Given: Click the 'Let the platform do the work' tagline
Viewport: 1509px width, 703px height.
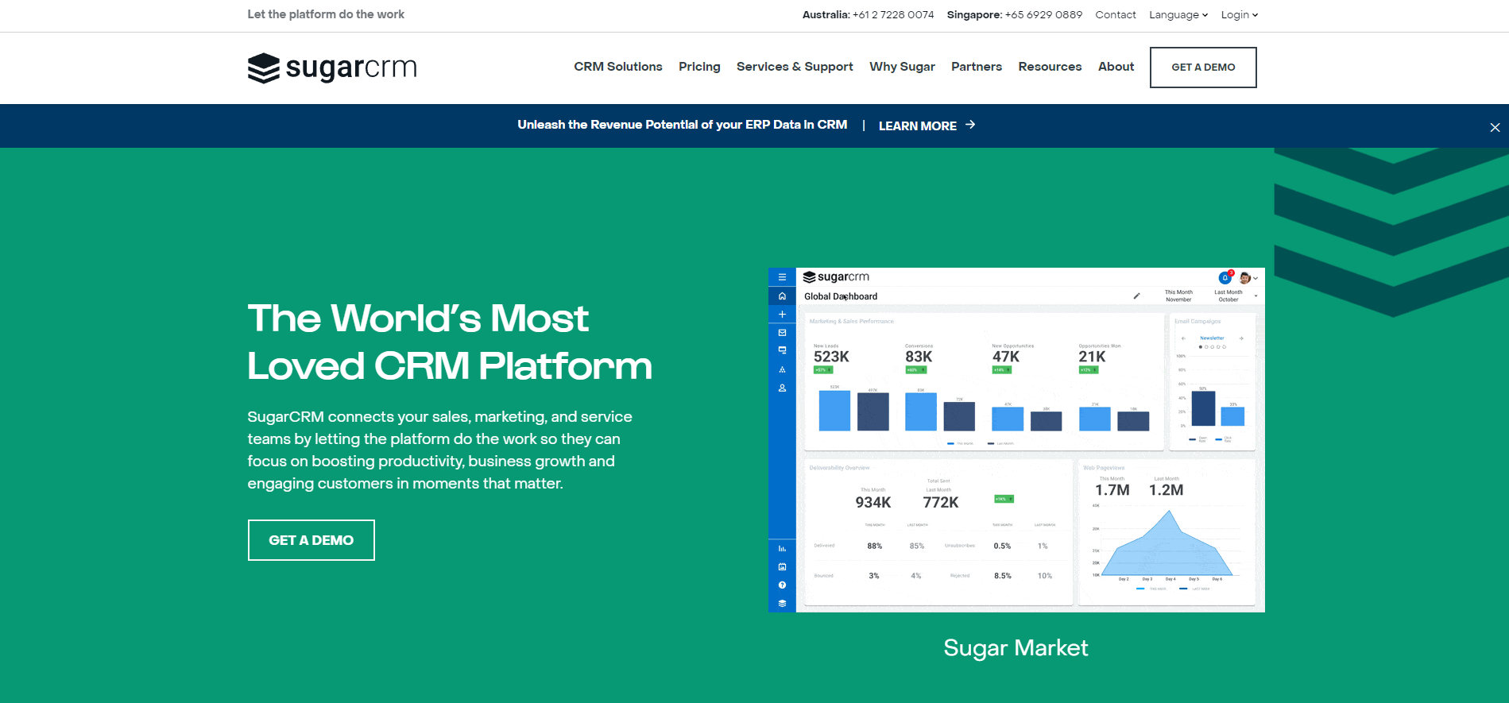Looking at the screenshot, I should coord(326,14).
